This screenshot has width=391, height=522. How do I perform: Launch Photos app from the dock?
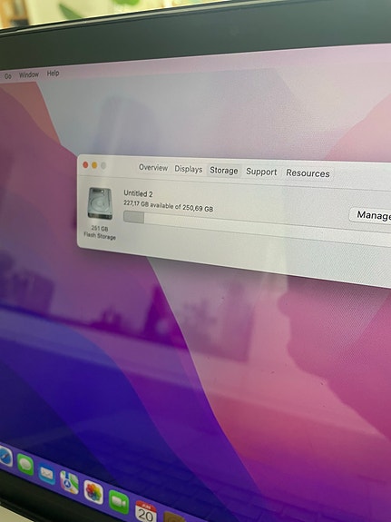coord(93,492)
